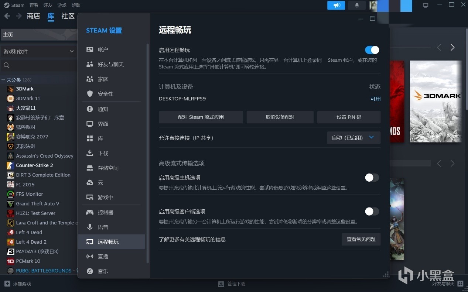The image size is (468, 292).
Task: Select 远程畅玩 in settings sidebar
Action: pyautogui.click(x=111, y=242)
